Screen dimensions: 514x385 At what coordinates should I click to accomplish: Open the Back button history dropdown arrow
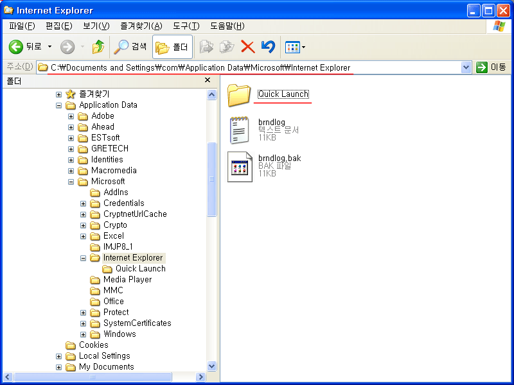[50, 47]
